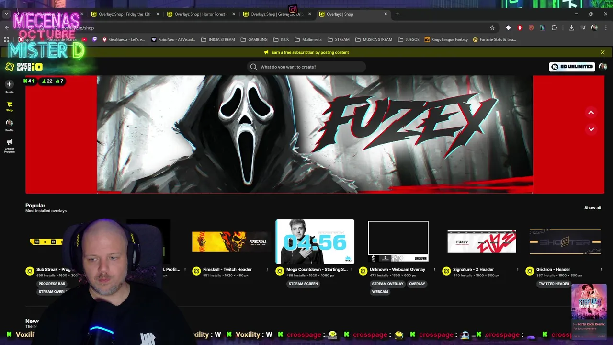Screen dimensions: 613x345
Task: Open the JUEGOS bookmarks folder
Action: pyautogui.click(x=409, y=39)
